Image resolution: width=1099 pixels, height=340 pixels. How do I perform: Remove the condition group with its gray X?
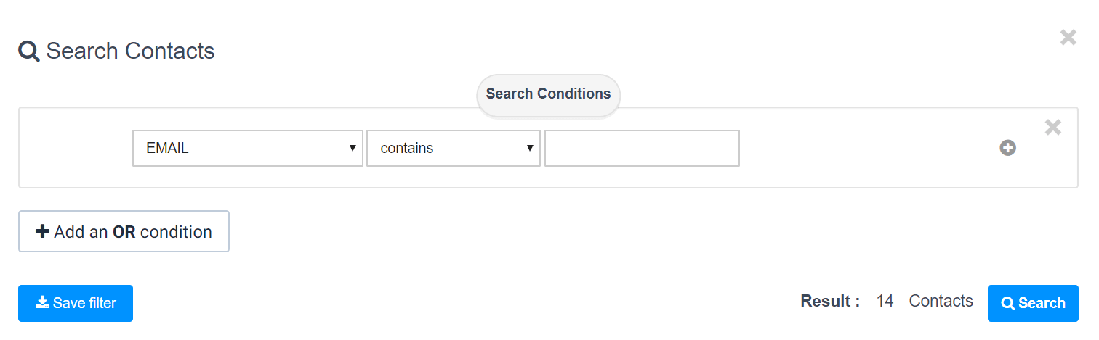click(x=1052, y=128)
